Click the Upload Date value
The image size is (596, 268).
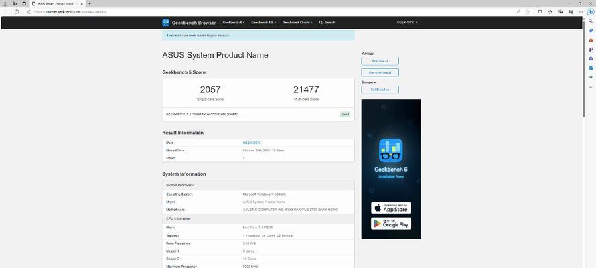coord(263,151)
